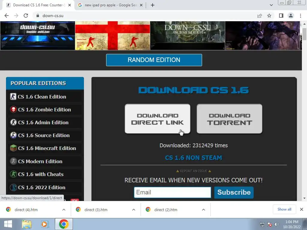The height and width of the screenshot is (230, 307).
Task: Open downloaded file direct (2).htm
Action: (x=166, y=210)
